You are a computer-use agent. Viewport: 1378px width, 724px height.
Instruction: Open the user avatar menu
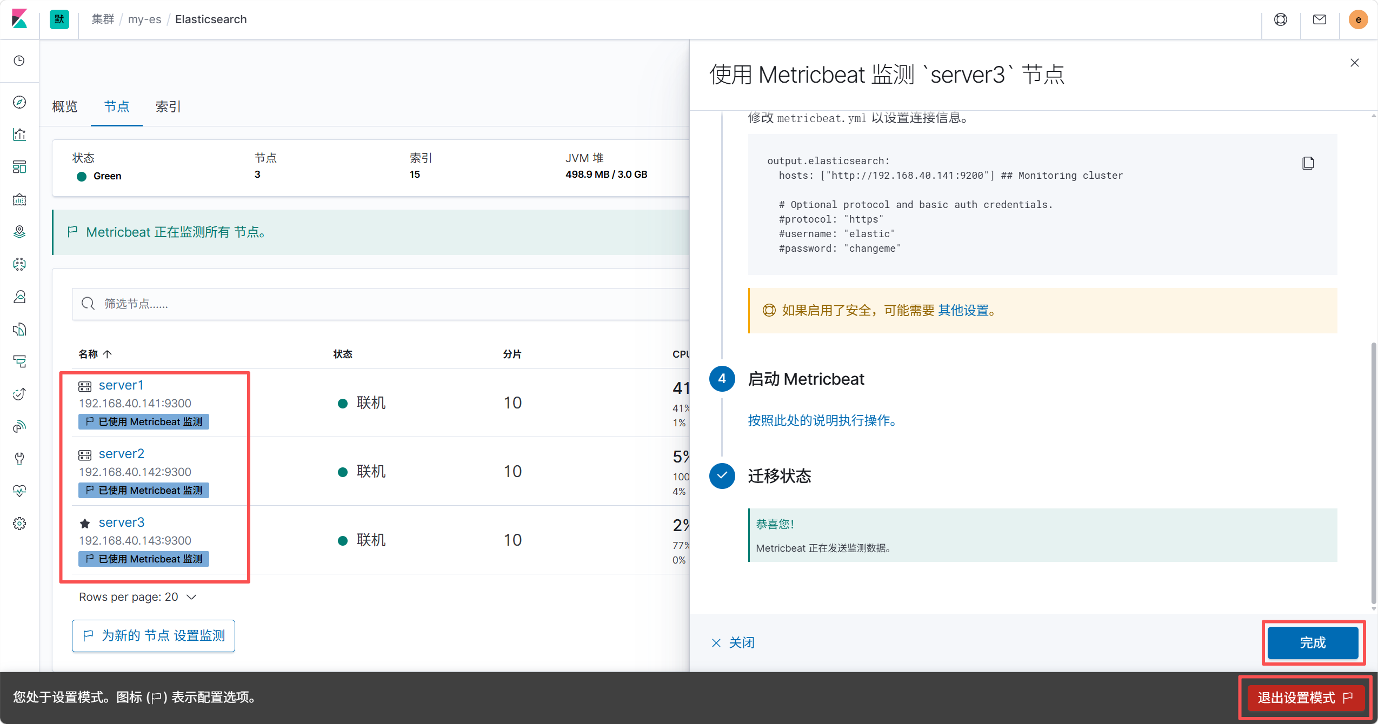(1359, 19)
